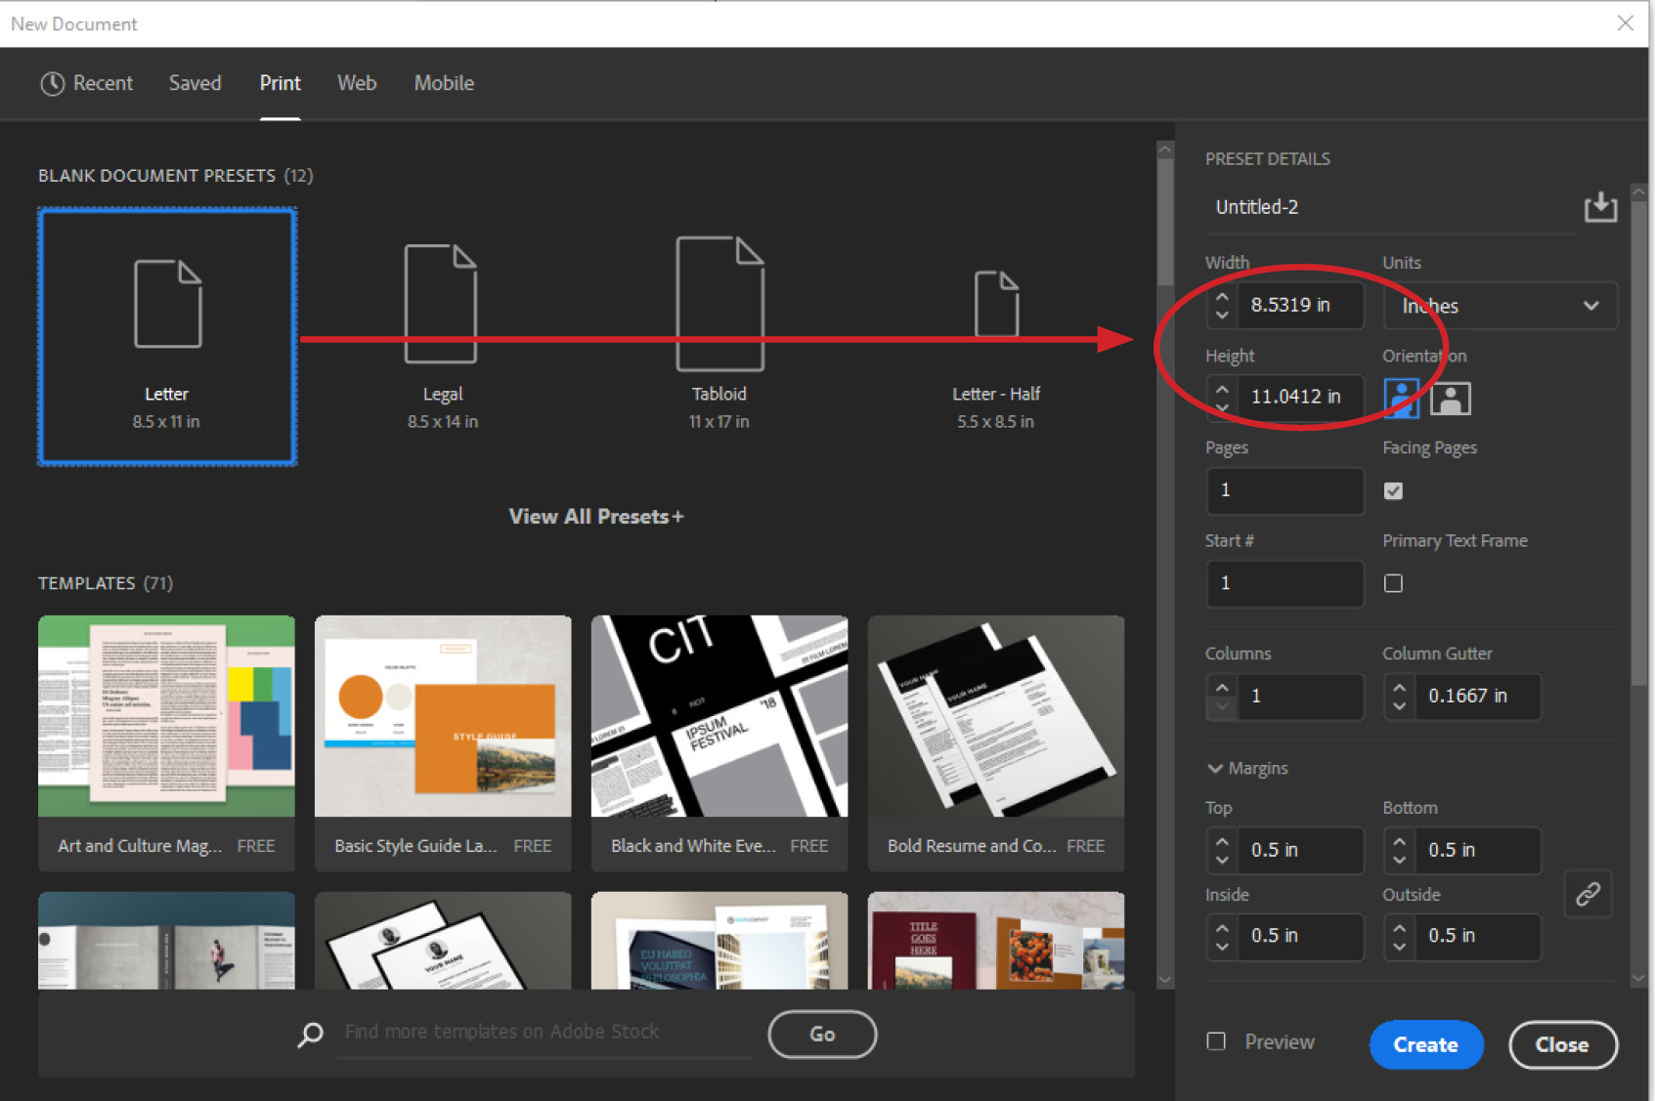
Task: Select landscape orientation
Action: pyautogui.click(x=1452, y=398)
